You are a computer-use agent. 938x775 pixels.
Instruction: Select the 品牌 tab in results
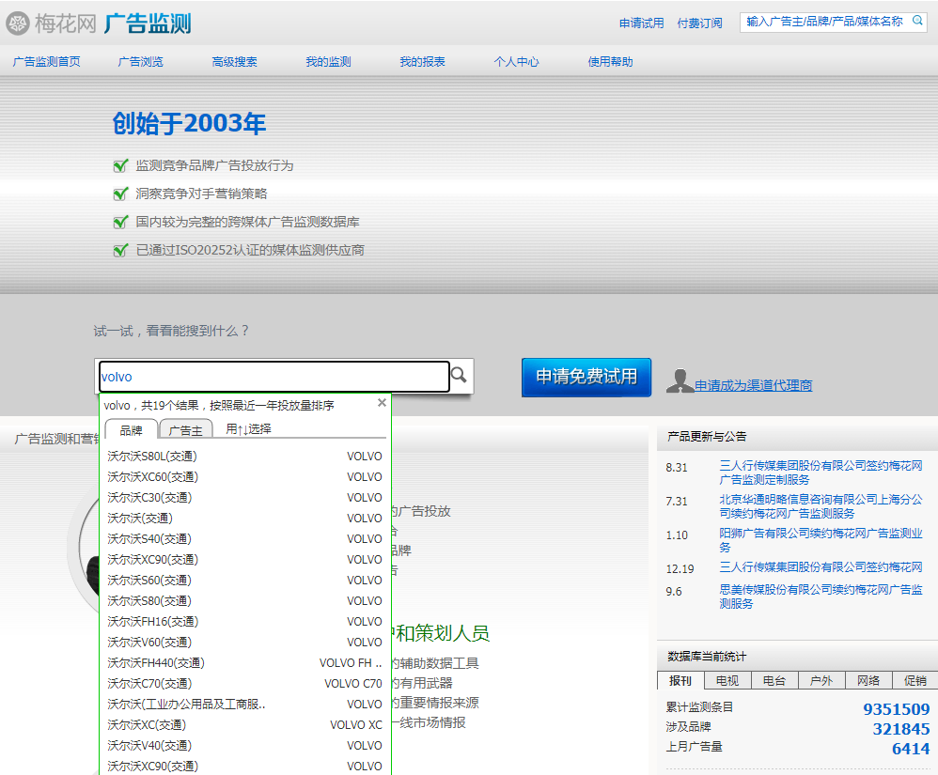[131, 430]
